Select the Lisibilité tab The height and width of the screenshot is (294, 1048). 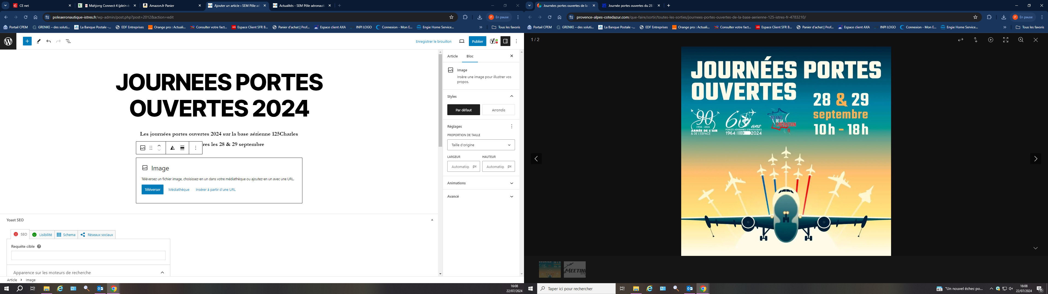click(x=42, y=235)
